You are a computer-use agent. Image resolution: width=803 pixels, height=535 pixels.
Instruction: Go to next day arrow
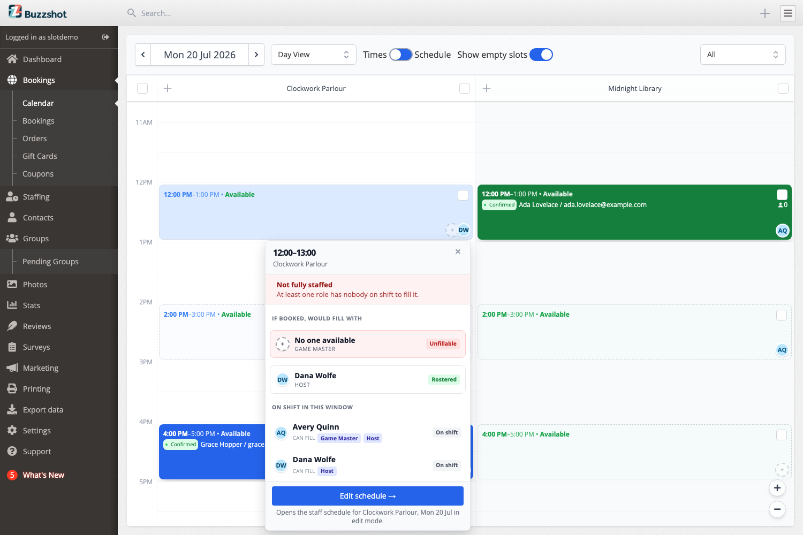[256, 55]
